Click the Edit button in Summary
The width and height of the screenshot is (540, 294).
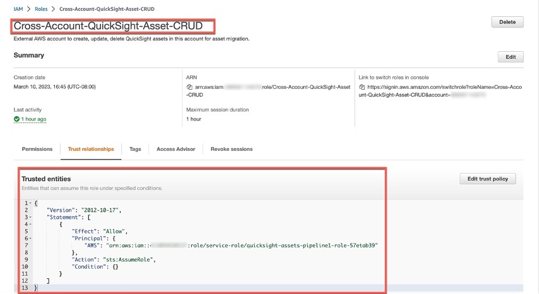click(510, 57)
